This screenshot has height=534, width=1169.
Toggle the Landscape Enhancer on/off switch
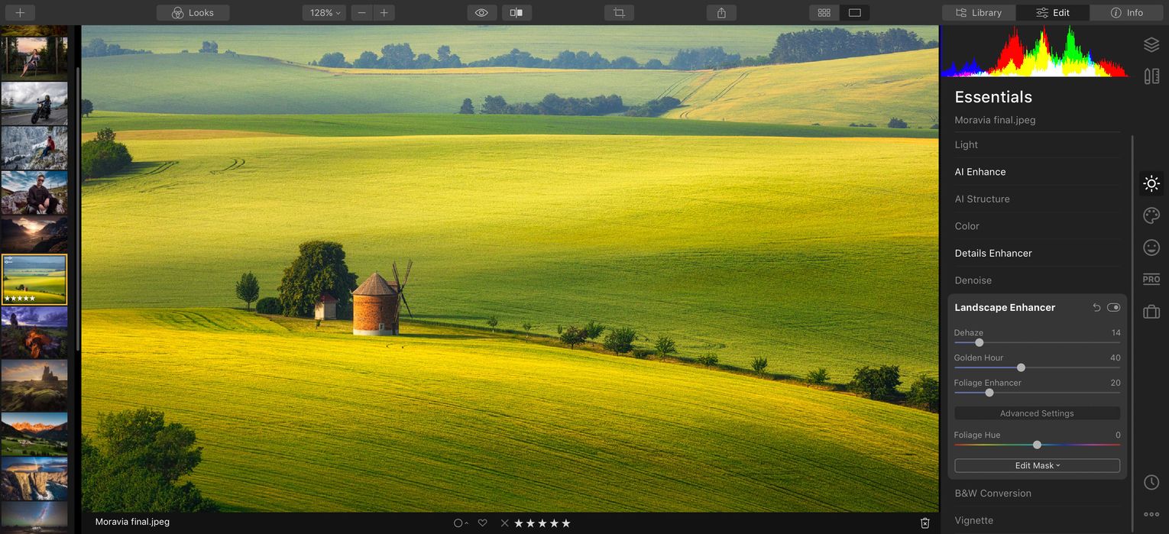pyautogui.click(x=1113, y=306)
